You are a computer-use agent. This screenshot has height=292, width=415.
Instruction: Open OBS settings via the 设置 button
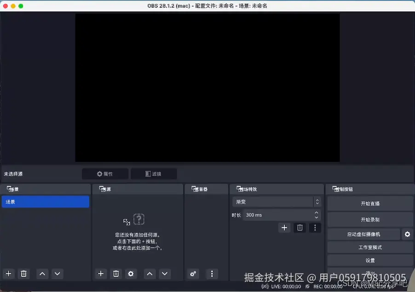370,260
